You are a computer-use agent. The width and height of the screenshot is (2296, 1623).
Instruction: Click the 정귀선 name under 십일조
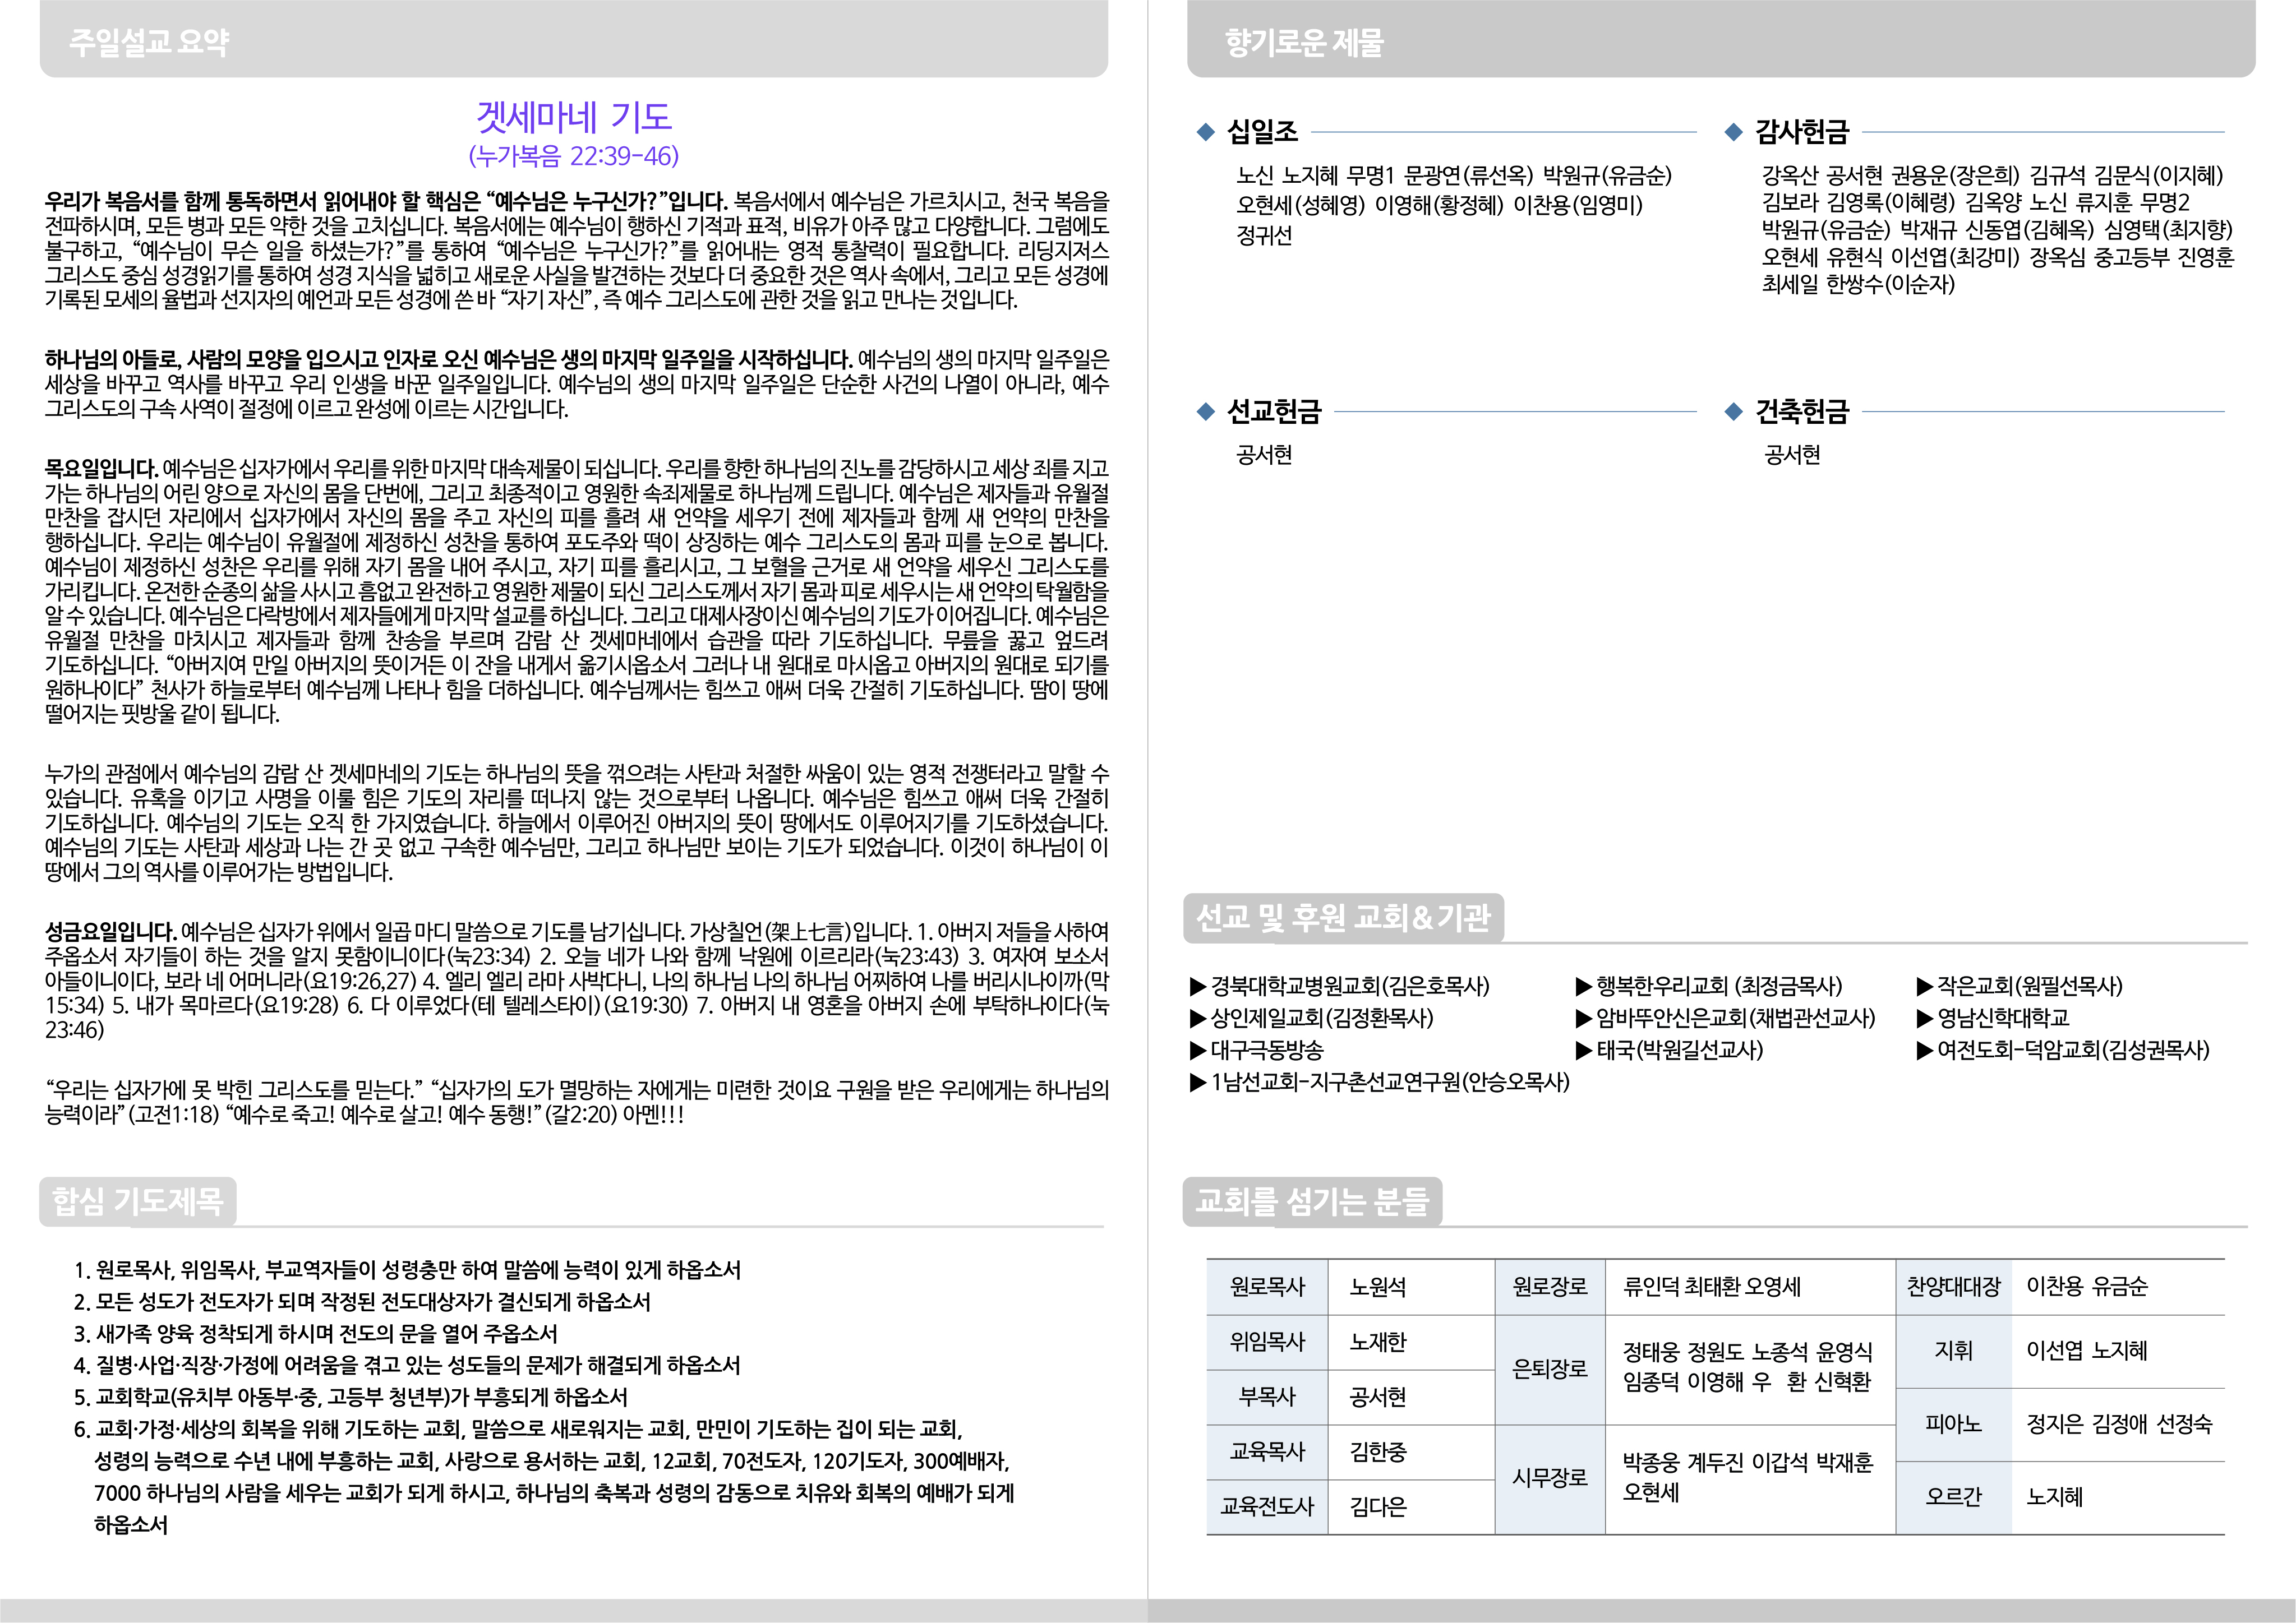1265,236
